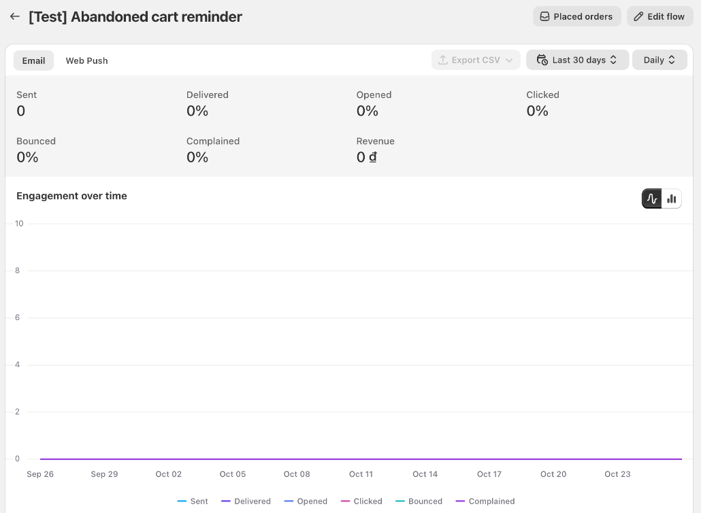Switch to line chart view
Viewport: 701px width, 513px height.
[x=652, y=198]
